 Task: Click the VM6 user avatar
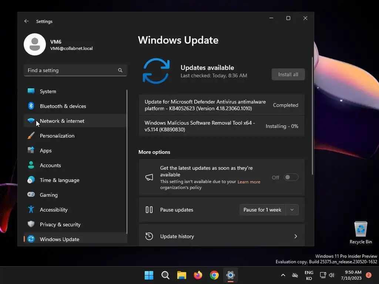tap(35, 44)
